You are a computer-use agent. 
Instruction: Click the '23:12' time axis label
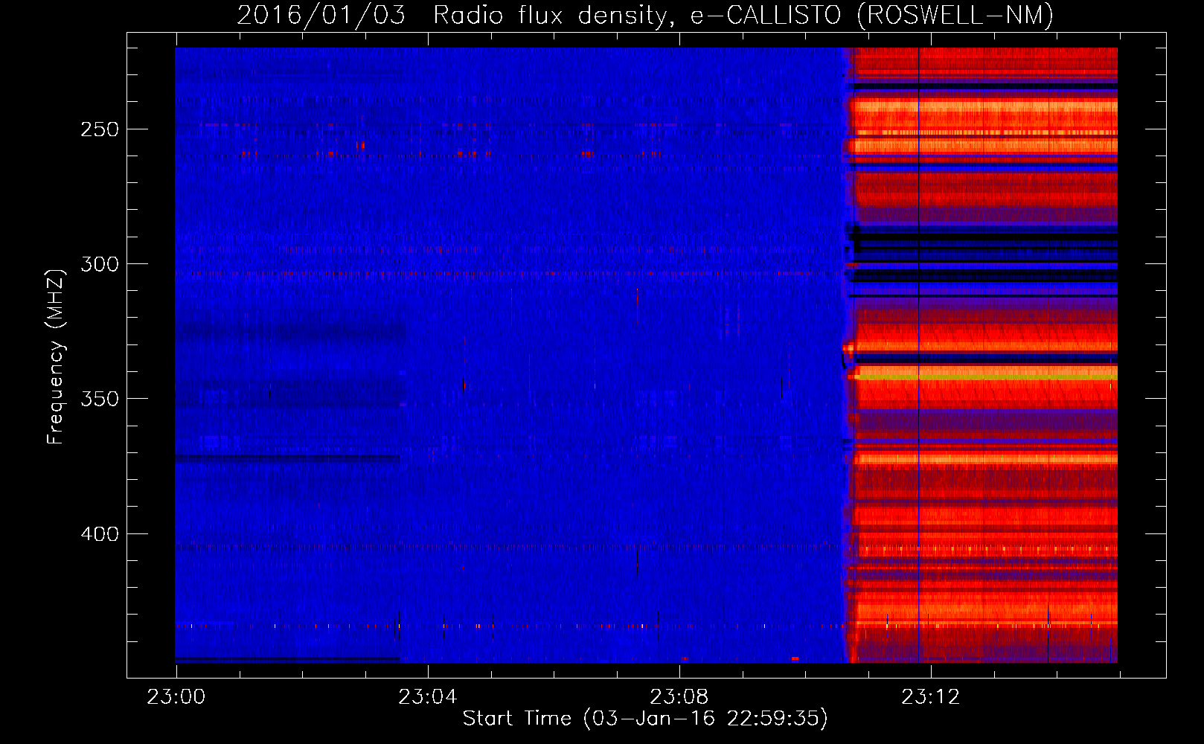(x=930, y=697)
